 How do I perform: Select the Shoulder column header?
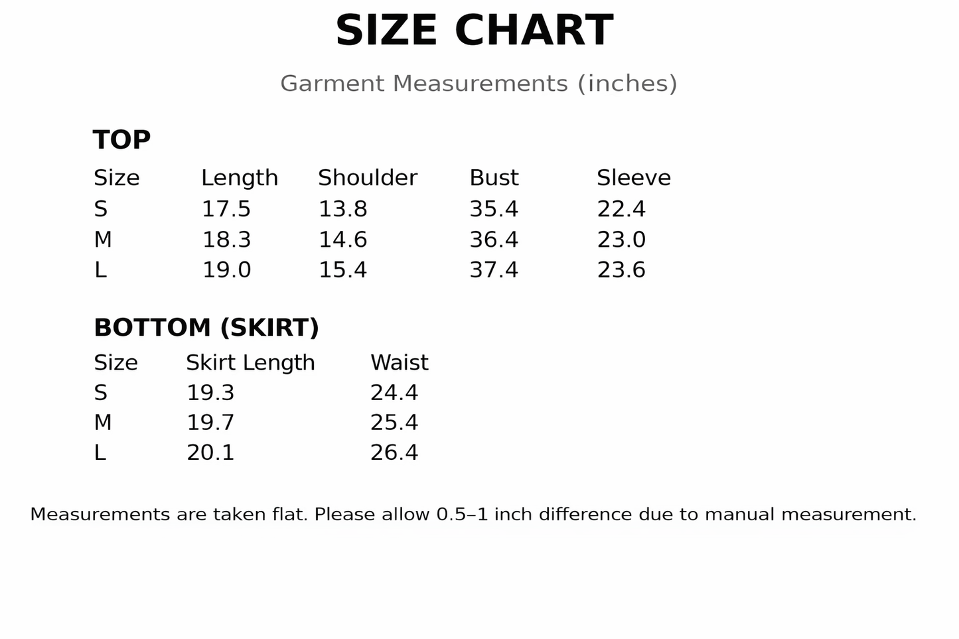(368, 178)
